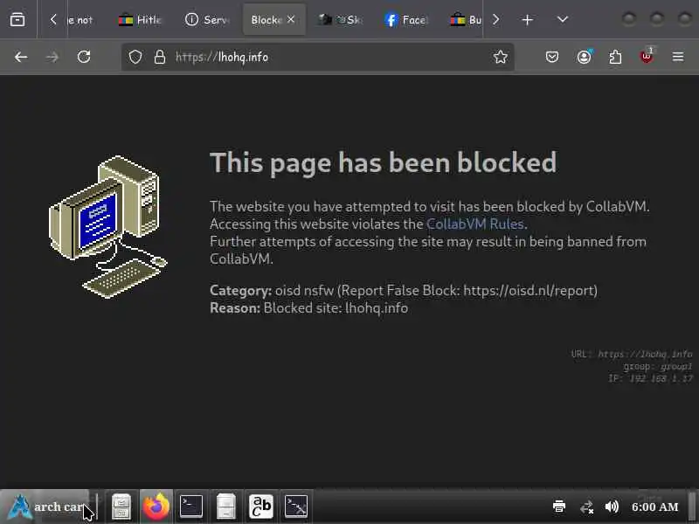
Task: Bookmark this page with the star
Action: pos(500,57)
